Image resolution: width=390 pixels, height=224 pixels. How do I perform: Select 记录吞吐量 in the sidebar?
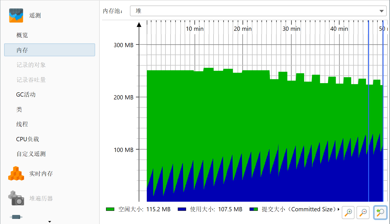(31, 80)
